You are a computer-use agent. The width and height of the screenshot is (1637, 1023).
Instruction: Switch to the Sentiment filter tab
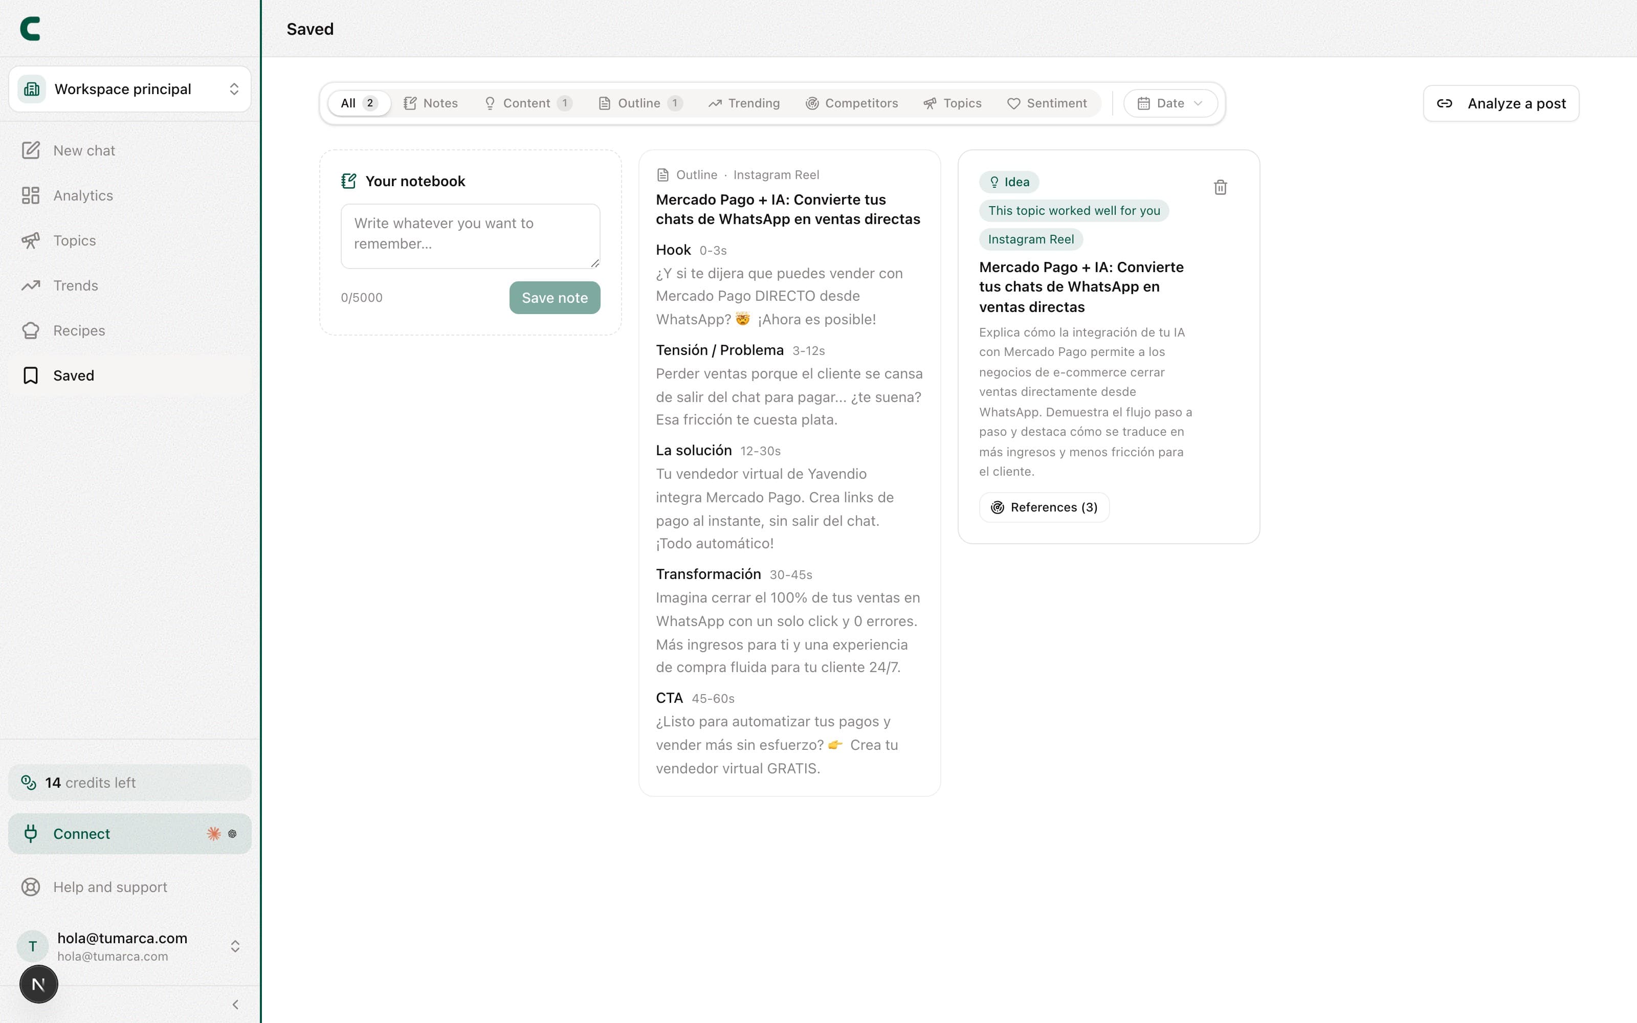(1047, 103)
